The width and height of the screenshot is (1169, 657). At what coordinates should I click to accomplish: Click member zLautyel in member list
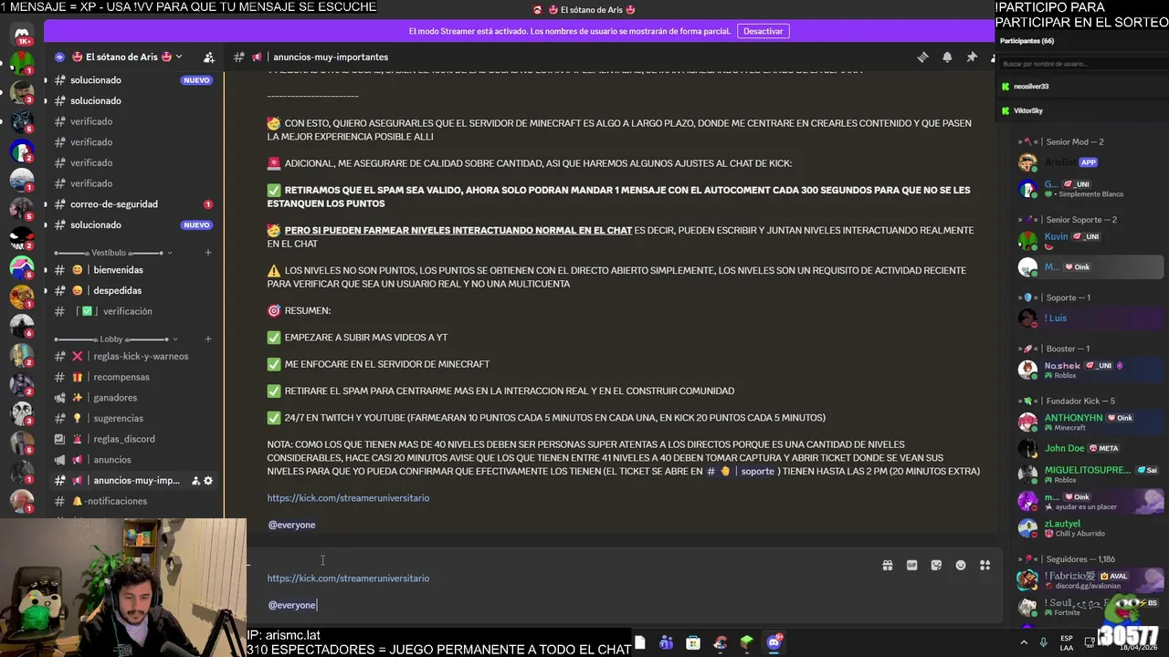[x=1090, y=528]
